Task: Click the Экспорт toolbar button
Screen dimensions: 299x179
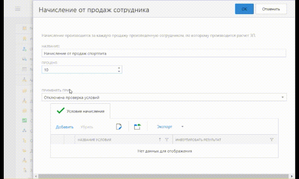Action: 164,127
